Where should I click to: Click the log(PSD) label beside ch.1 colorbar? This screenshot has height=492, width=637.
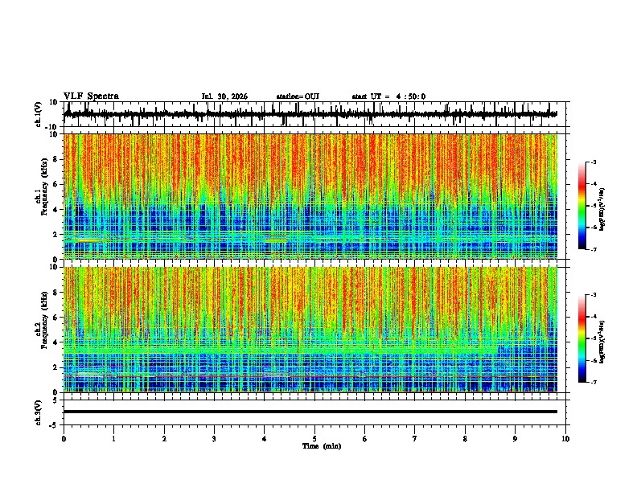tap(602, 210)
